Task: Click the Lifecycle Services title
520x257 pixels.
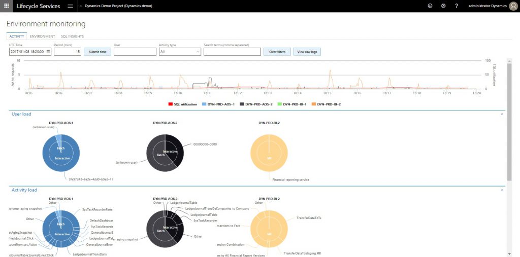Action: (39, 6)
